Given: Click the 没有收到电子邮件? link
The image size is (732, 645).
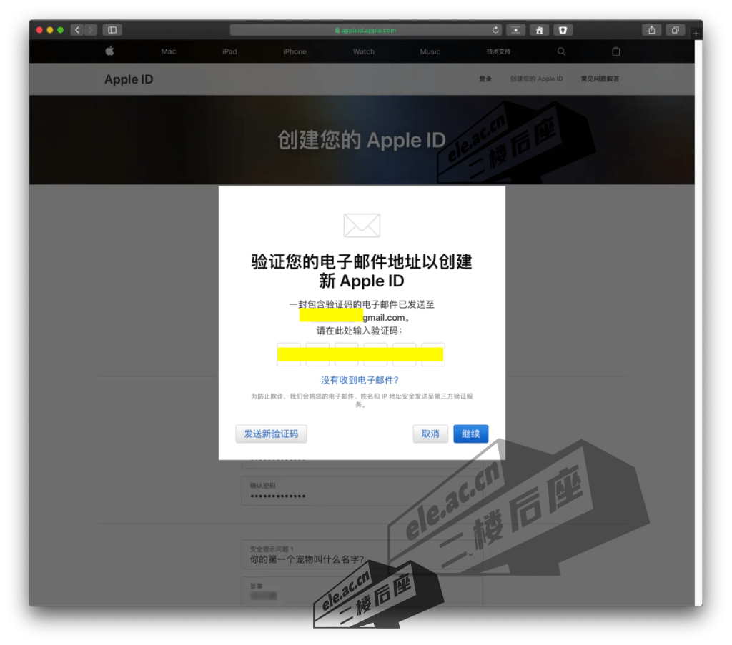Looking at the screenshot, I should coord(360,380).
